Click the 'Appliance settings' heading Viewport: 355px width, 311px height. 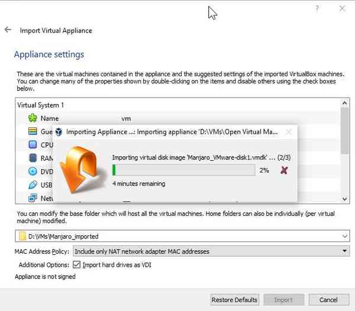pos(49,54)
